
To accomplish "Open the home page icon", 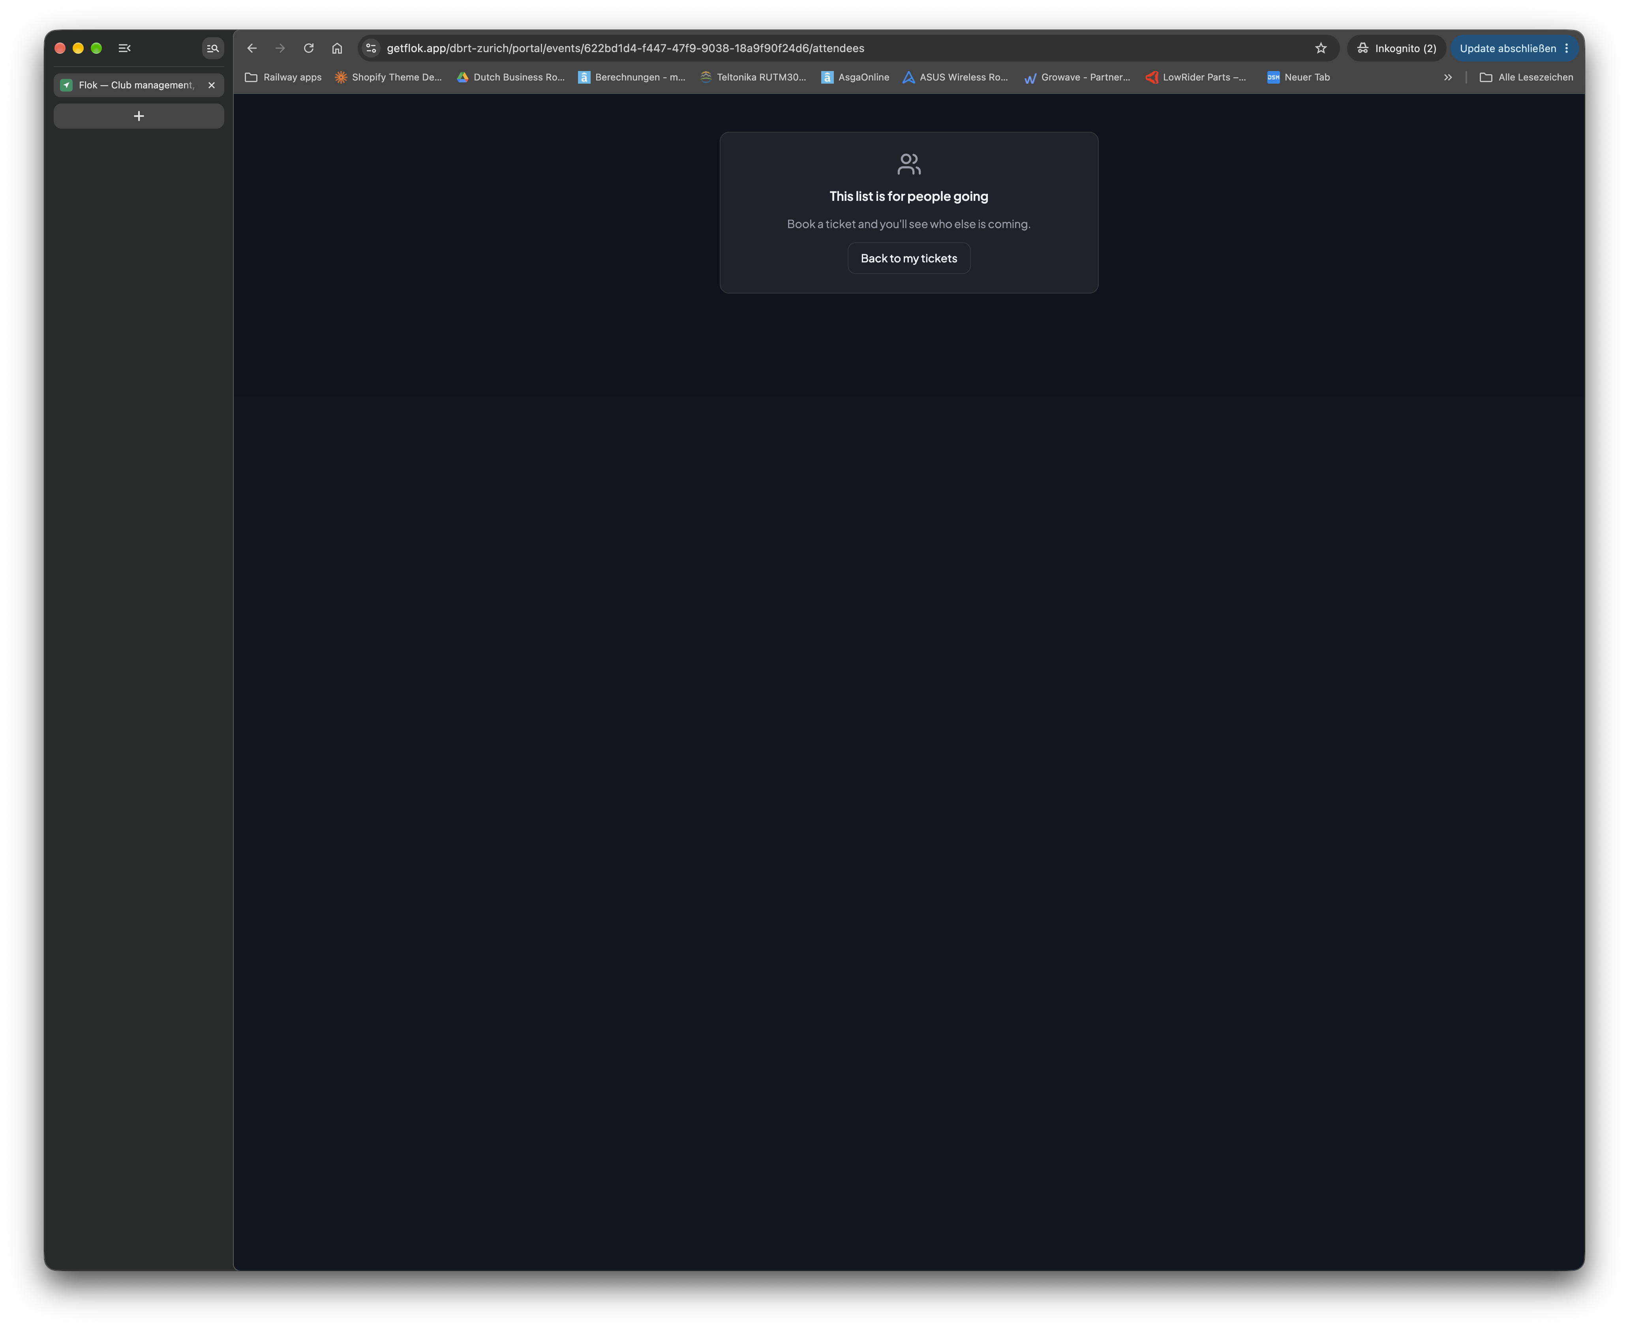I will (x=337, y=48).
